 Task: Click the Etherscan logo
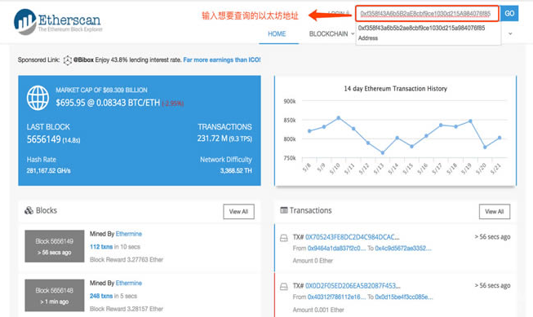pyautogui.click(x=58, y=21)
